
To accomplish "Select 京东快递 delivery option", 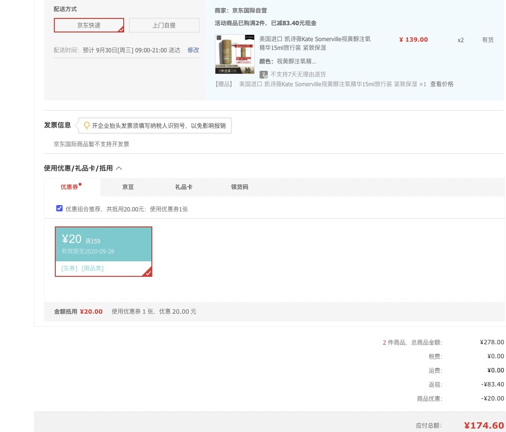I will 89,25.
